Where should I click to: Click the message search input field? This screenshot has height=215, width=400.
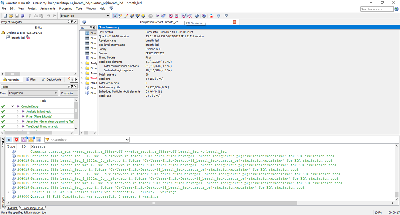[x=87, y=139]
